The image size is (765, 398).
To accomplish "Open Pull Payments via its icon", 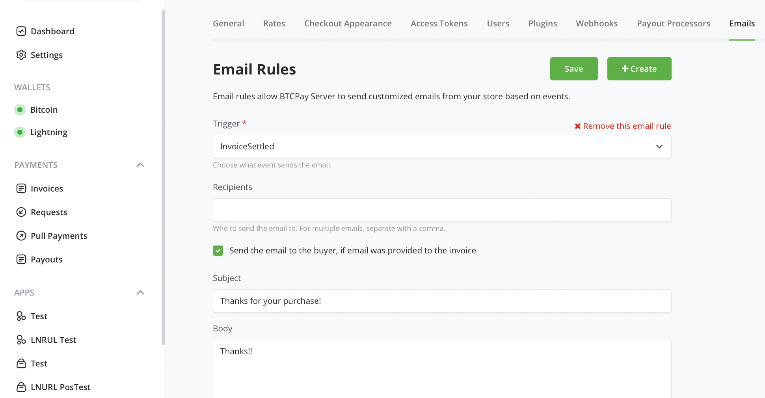I will [x=21, y=236].
